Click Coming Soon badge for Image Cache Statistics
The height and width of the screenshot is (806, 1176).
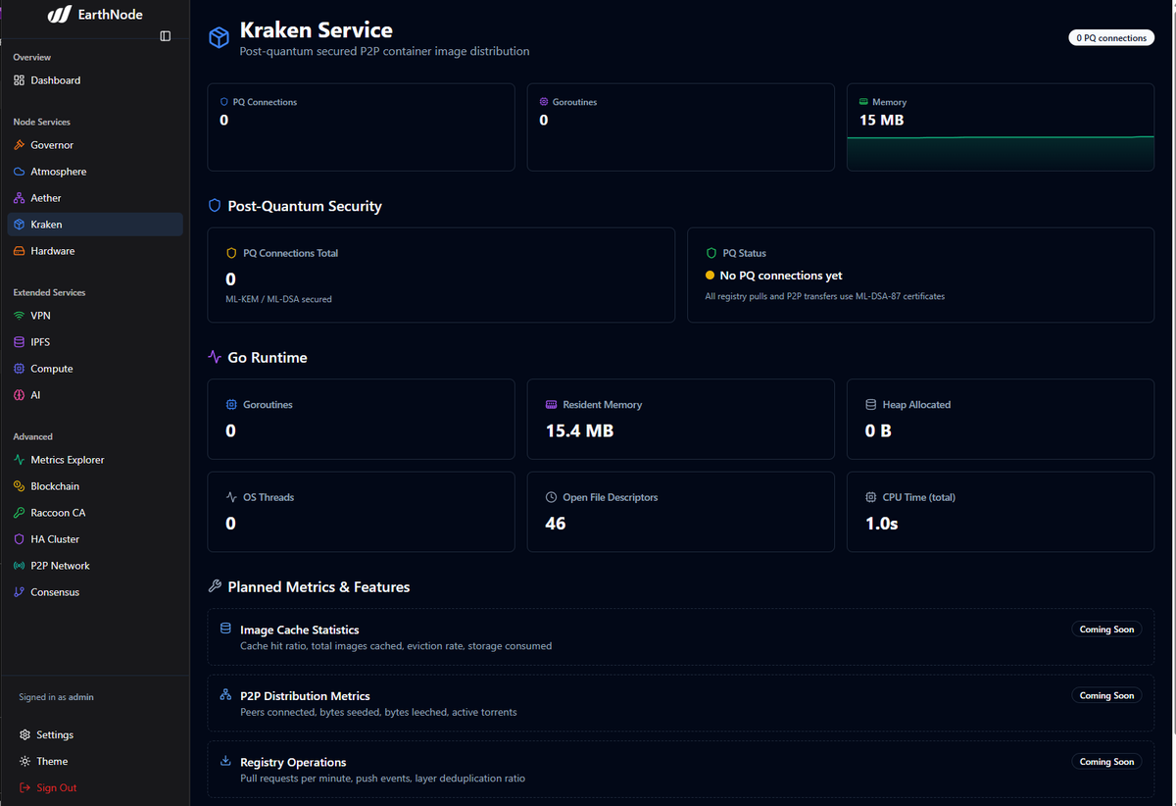tap(1106, 630)
